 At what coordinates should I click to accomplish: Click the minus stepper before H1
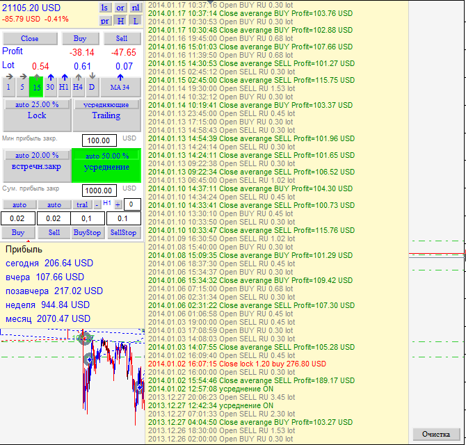click(97, 204)
